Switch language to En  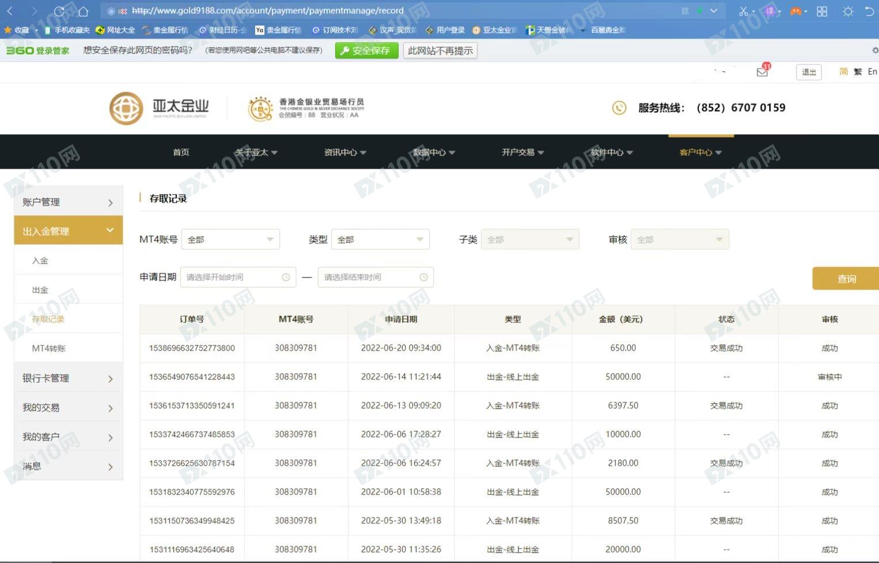coord(873,71)
